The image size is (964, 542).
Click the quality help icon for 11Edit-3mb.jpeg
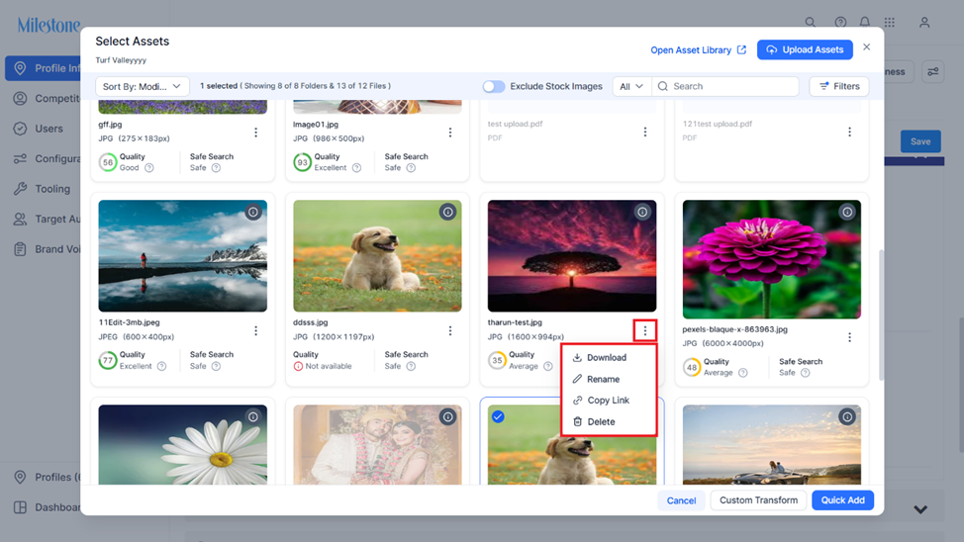(x=161, y=366)
